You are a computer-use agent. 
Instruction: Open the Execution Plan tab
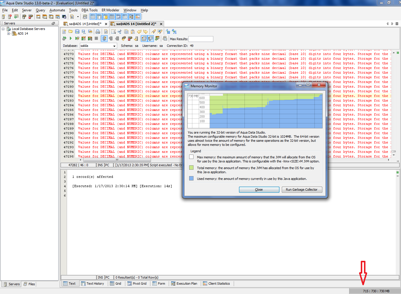184,284
